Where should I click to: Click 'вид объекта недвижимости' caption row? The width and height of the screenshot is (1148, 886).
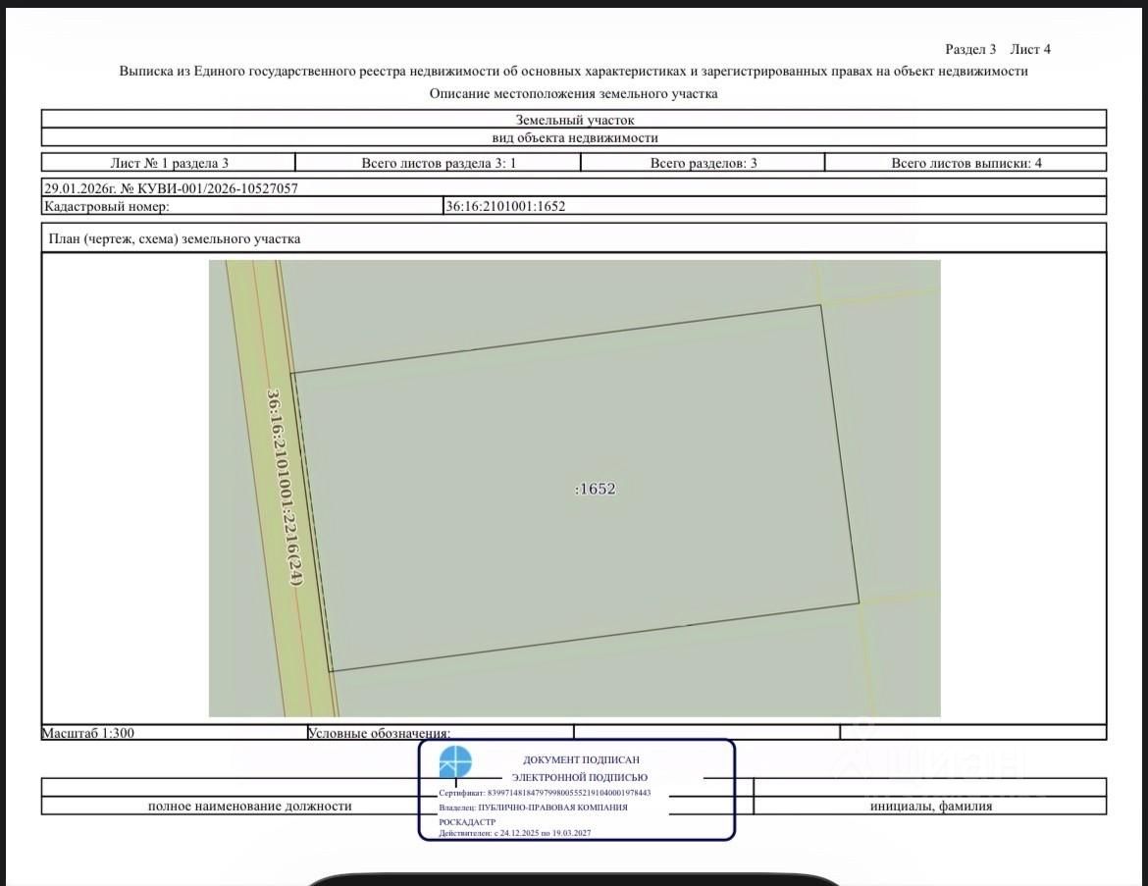coord(574,137)
